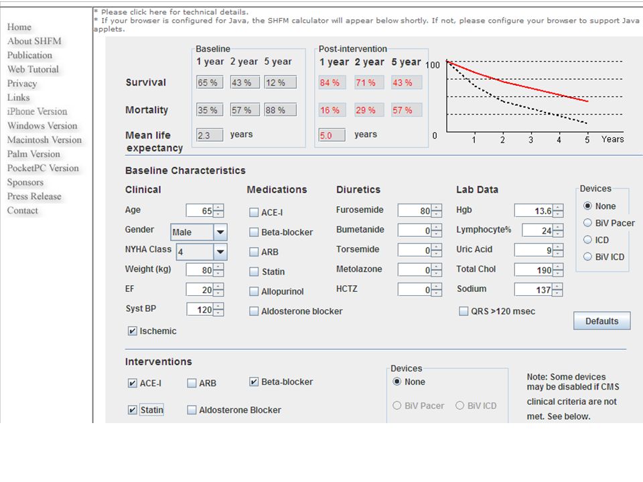The image size is (643, 482).
Task: Check the Aldosterone Blocker intervention checkbox
Action: 192,410
